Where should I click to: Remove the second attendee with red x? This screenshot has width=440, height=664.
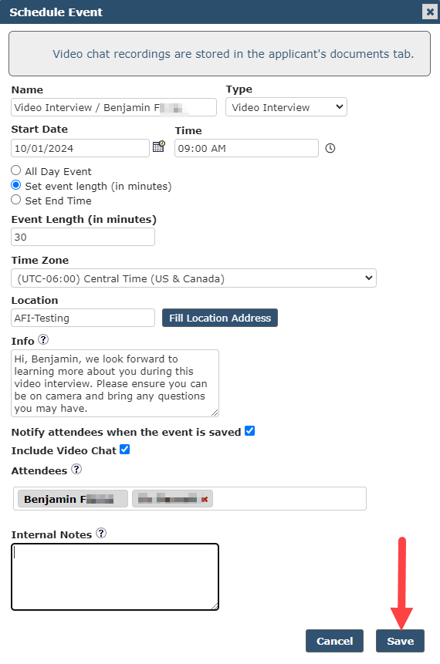click(x=205, y=499)
